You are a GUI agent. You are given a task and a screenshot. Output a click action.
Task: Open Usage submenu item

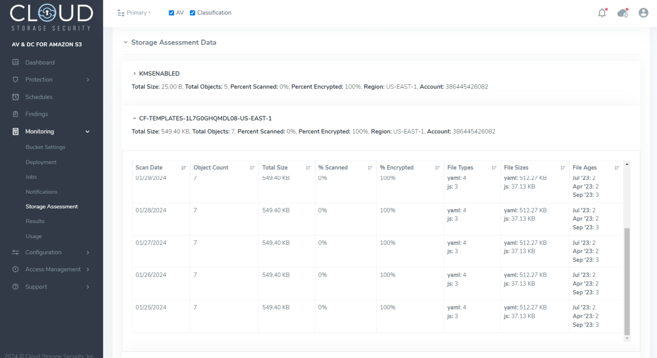pyautogui.click(x=34, y=236)
